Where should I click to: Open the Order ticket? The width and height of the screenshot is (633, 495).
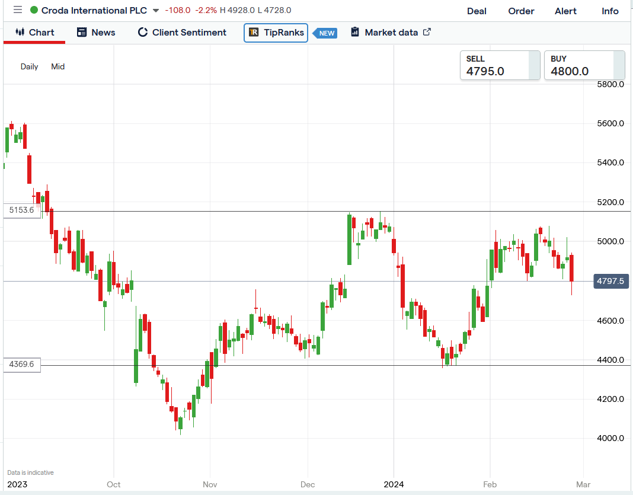coord(521,11)
